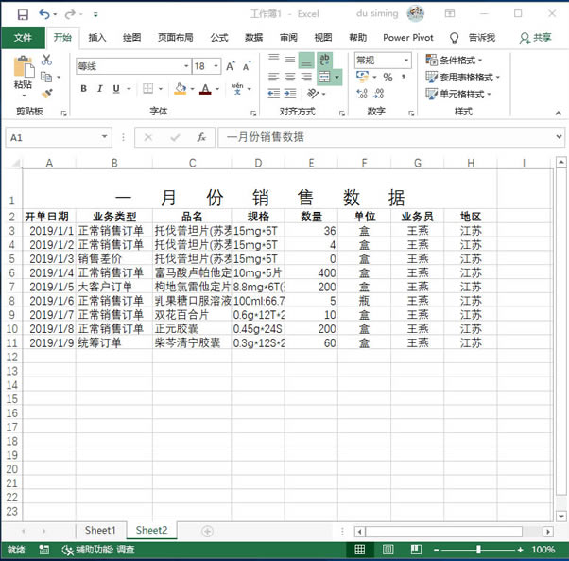Apply accounting number format icon
Screen dimensions: 569x561
(x=363, y=77)
